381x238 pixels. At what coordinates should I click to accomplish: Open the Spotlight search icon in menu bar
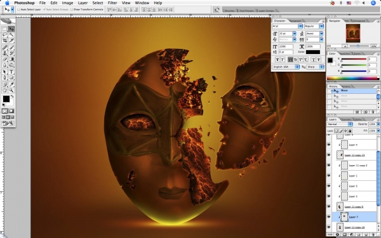pos(373,3)
